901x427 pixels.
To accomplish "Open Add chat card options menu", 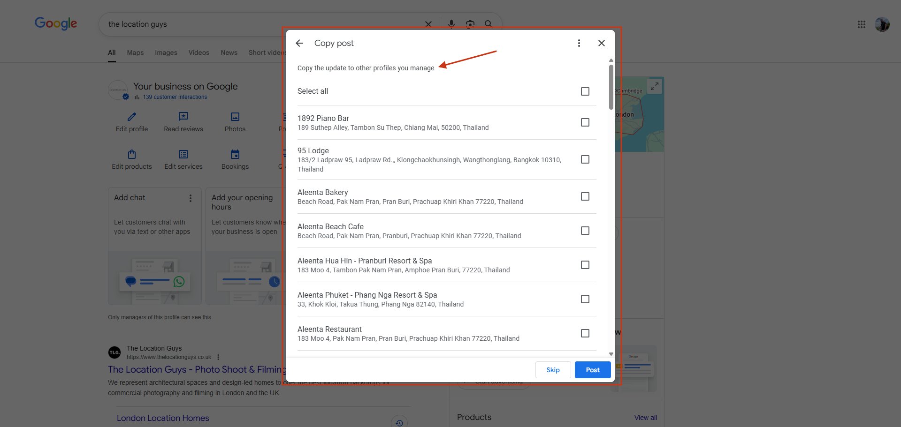I will pos(191,198).
